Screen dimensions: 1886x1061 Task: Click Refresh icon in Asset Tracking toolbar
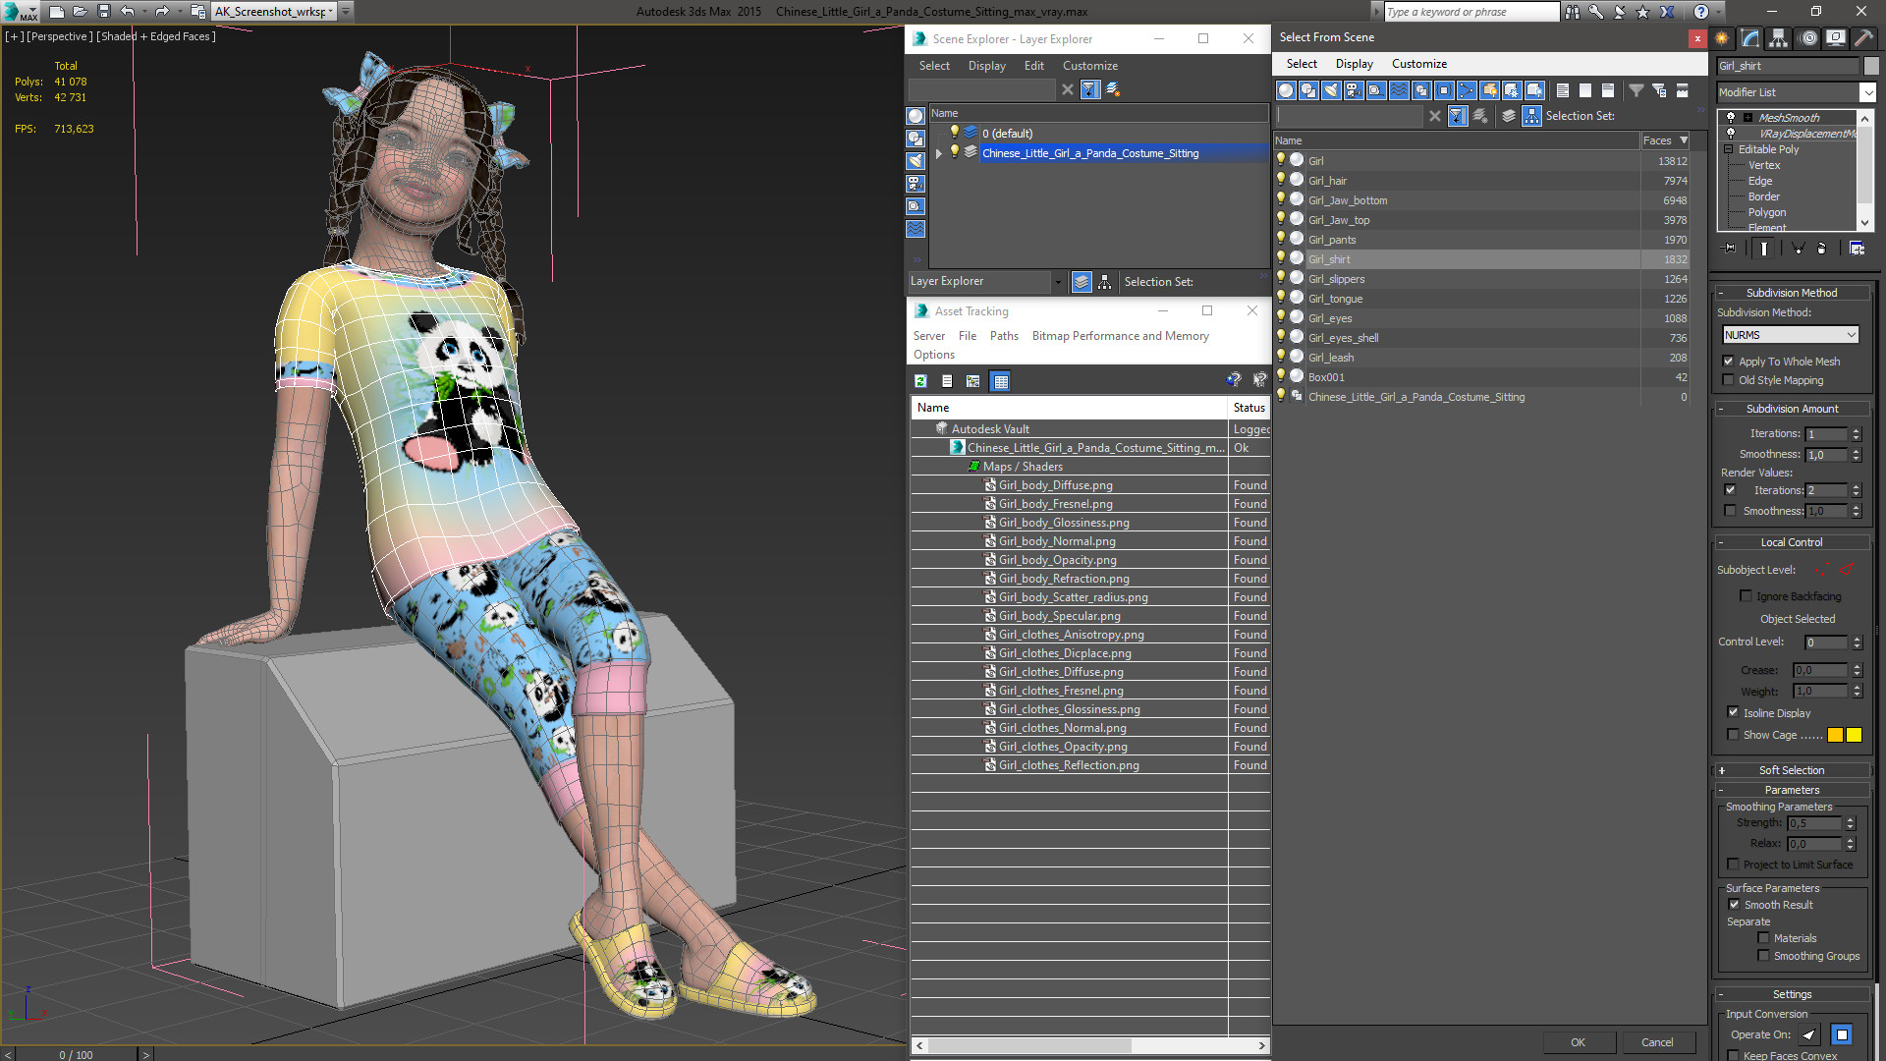coord(920,381)
